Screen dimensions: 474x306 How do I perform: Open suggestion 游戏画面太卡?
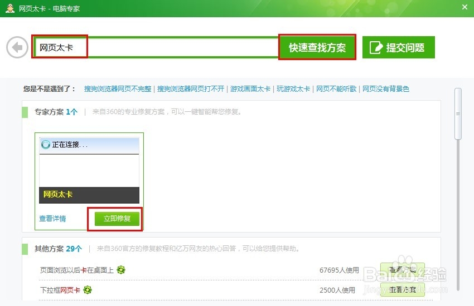pos(250,88)
